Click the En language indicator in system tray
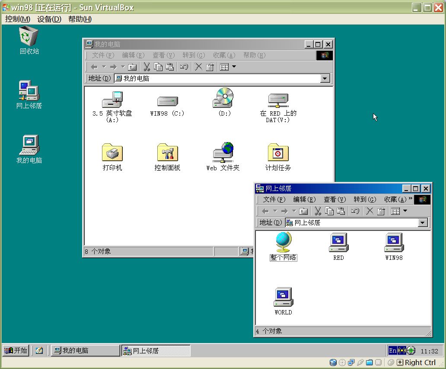This screenshot has height=369, width=446. pos(392,350)
